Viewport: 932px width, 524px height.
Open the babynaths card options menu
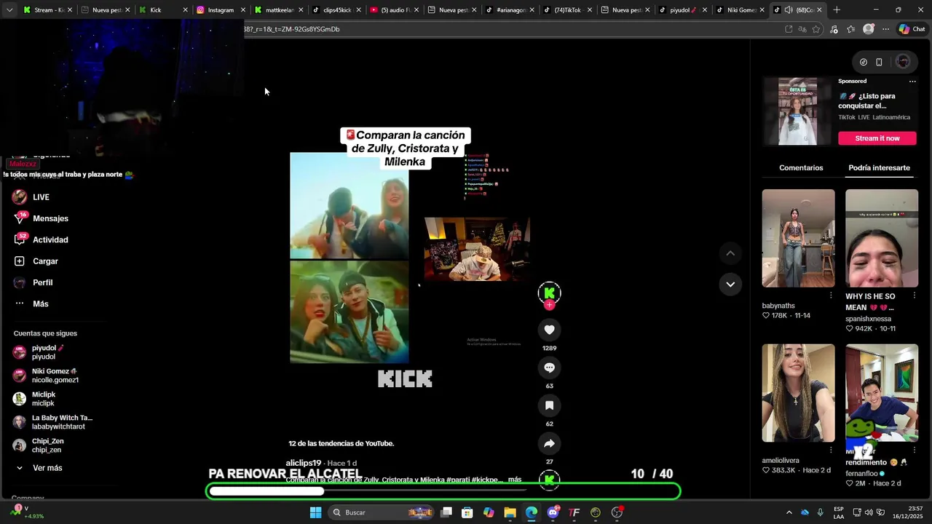[831, 295]
